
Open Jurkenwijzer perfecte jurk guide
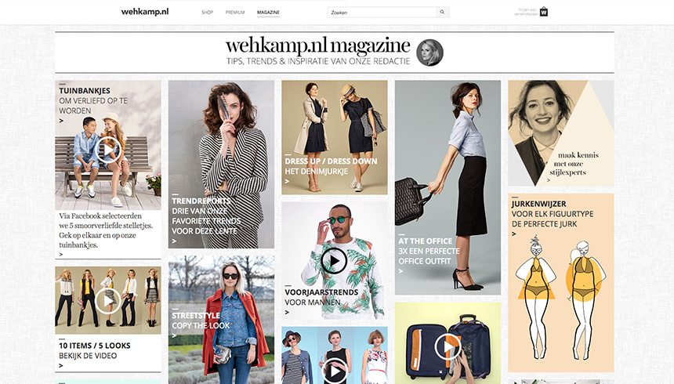[x=561, y=283]
